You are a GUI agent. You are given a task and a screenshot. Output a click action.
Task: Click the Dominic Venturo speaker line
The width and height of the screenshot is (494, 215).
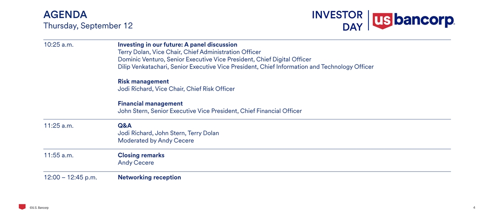214,59
